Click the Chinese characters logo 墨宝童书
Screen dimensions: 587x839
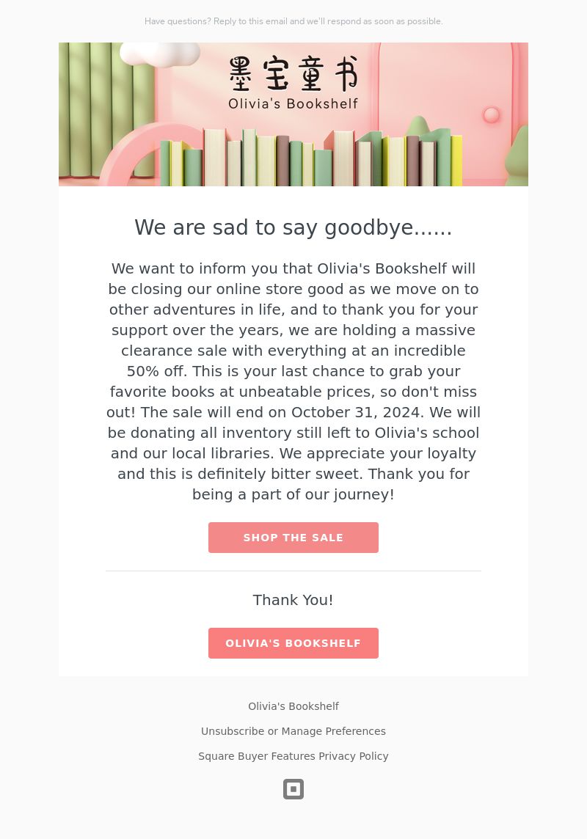293,73
